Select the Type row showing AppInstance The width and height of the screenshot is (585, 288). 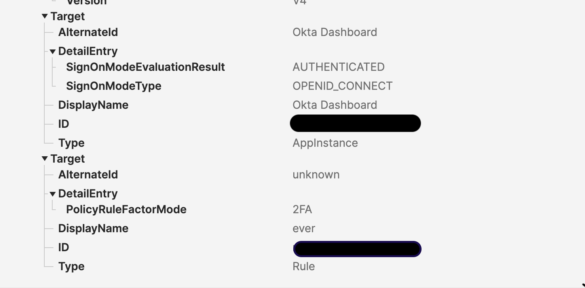tap(71, 143)
